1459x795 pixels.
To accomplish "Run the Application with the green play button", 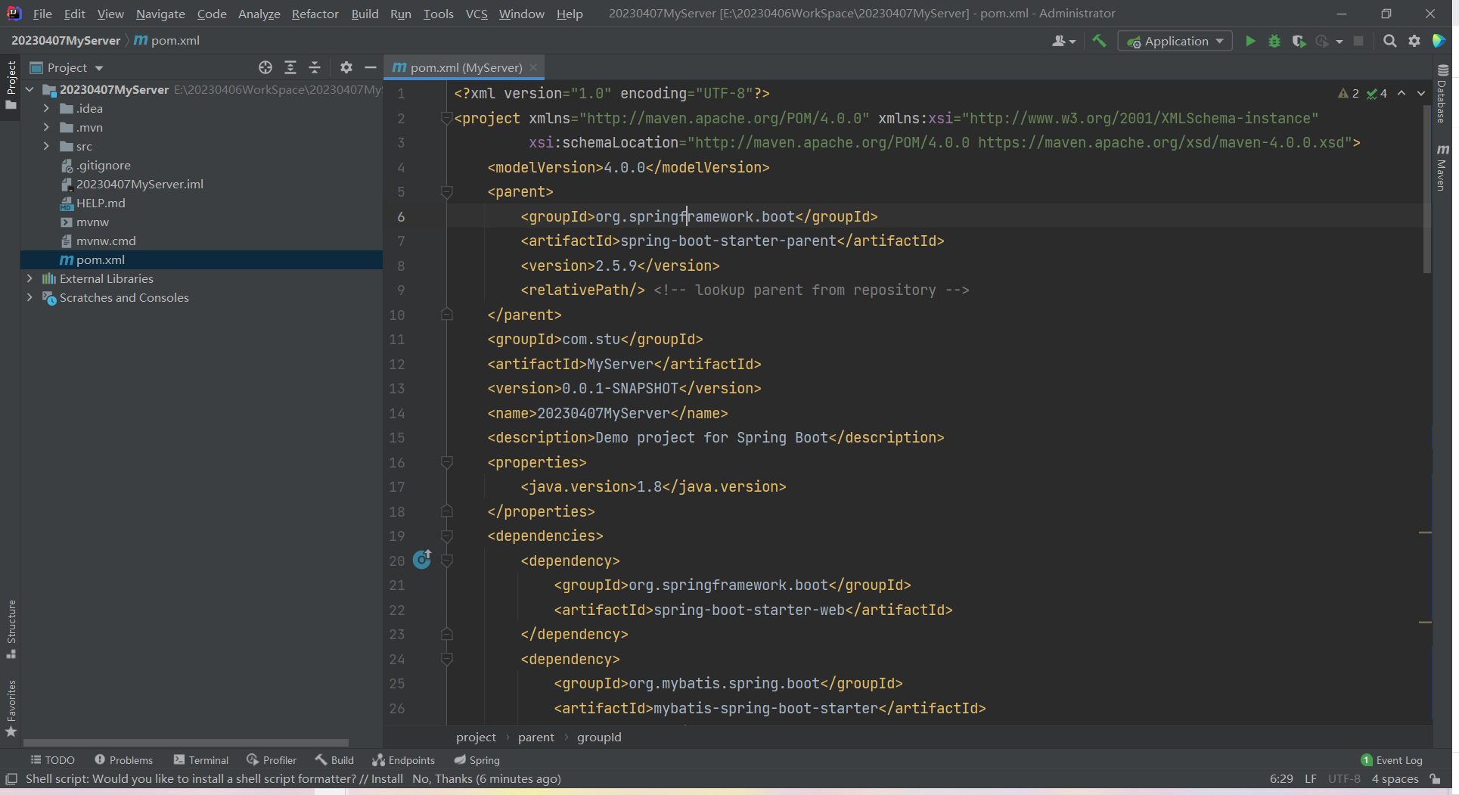I will (x=1250, y=42).
